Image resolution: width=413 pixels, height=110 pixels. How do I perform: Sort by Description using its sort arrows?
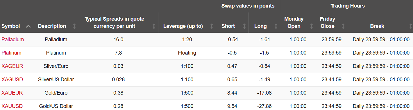coord(74,26)
